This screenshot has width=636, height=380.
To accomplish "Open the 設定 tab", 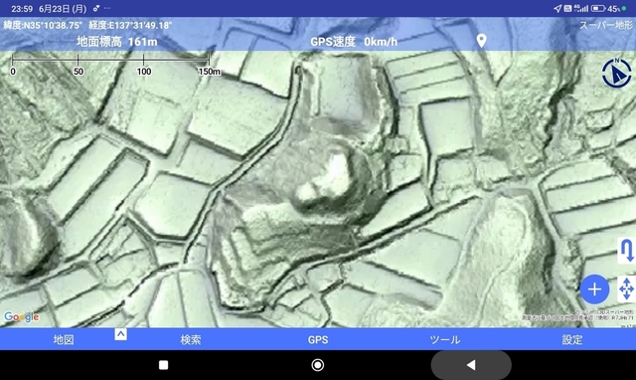I will pyautogui.click(x=572, y=339).
